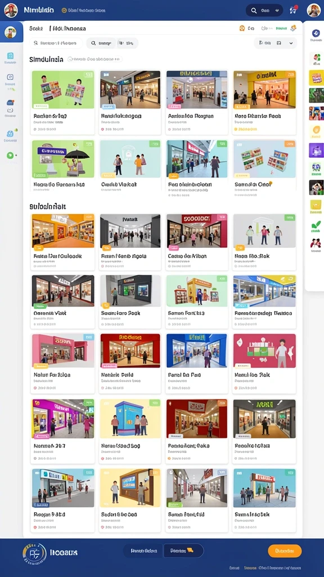Click the teal bag icon with green dot

(x=10, y=134)
